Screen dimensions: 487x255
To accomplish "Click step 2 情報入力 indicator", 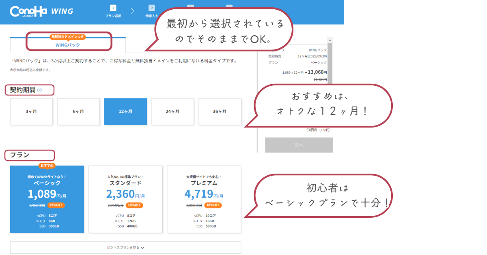I will (151, 11).
